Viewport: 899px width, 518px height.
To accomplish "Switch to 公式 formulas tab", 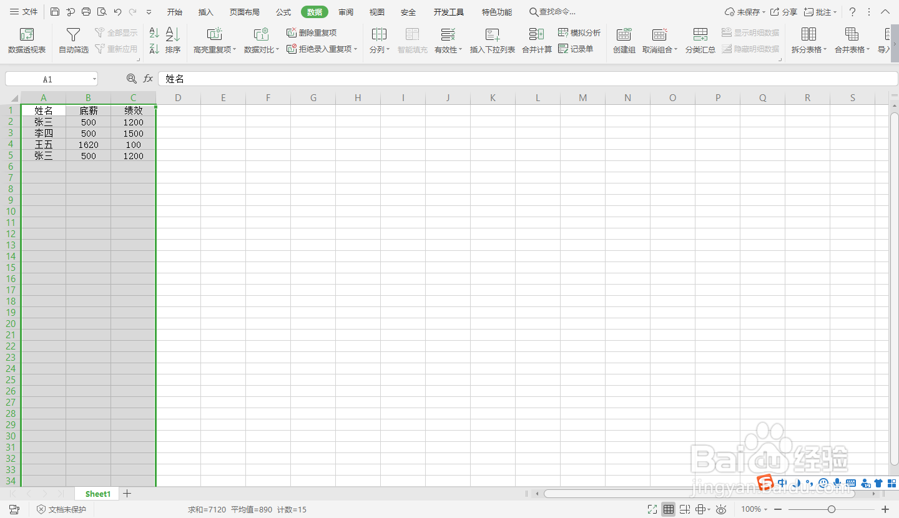I will click(x=283, y=12).
